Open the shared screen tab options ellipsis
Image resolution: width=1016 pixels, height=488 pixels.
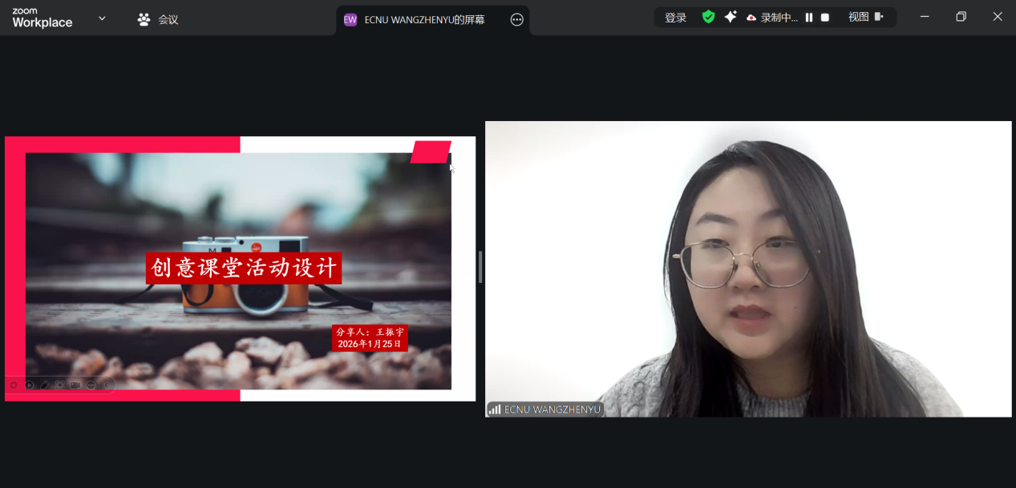[516, 20]
